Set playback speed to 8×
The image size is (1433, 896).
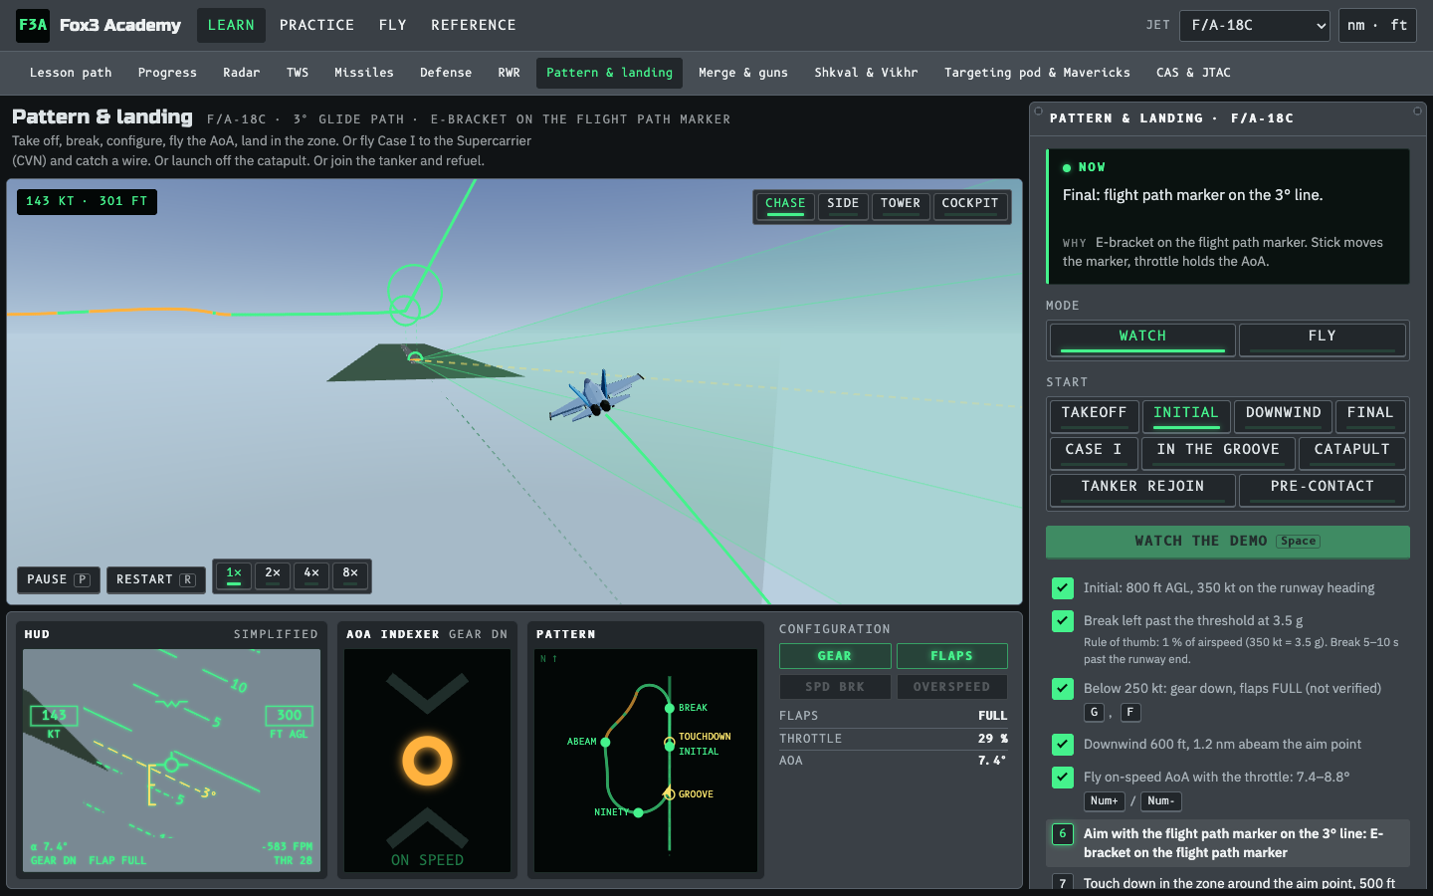point(350,574)
